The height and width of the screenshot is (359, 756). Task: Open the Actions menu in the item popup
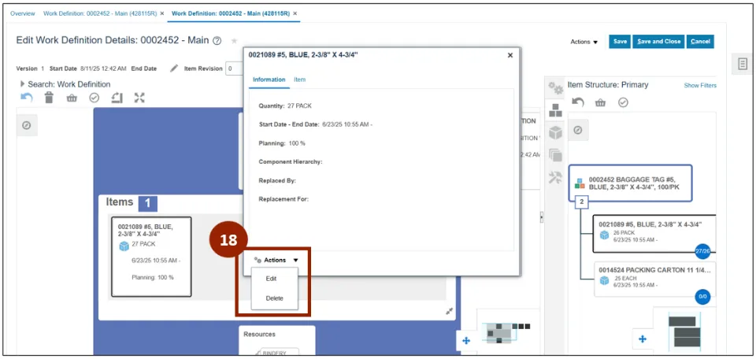click(276, 260)
